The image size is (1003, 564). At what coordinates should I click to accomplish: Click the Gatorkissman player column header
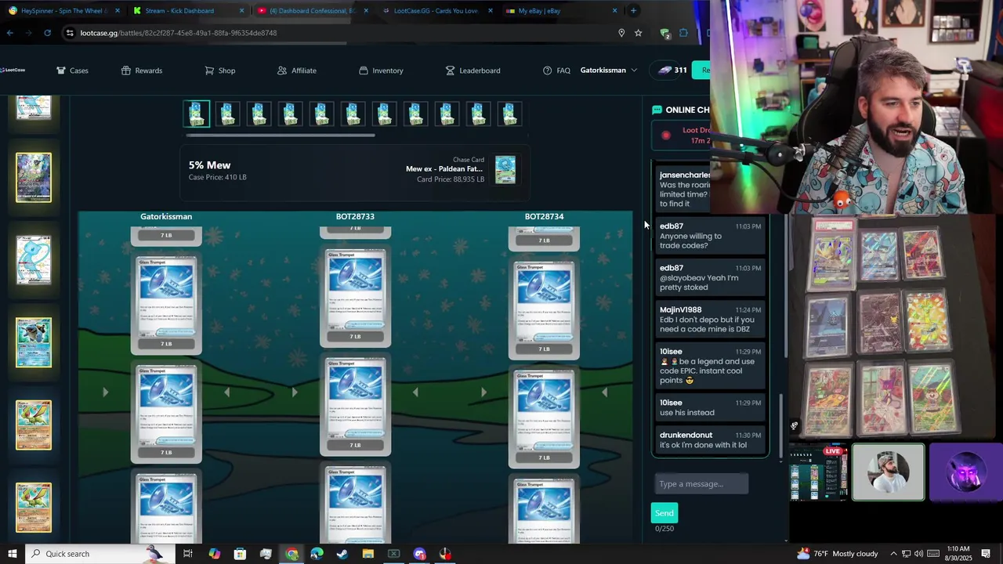point(166,216)
